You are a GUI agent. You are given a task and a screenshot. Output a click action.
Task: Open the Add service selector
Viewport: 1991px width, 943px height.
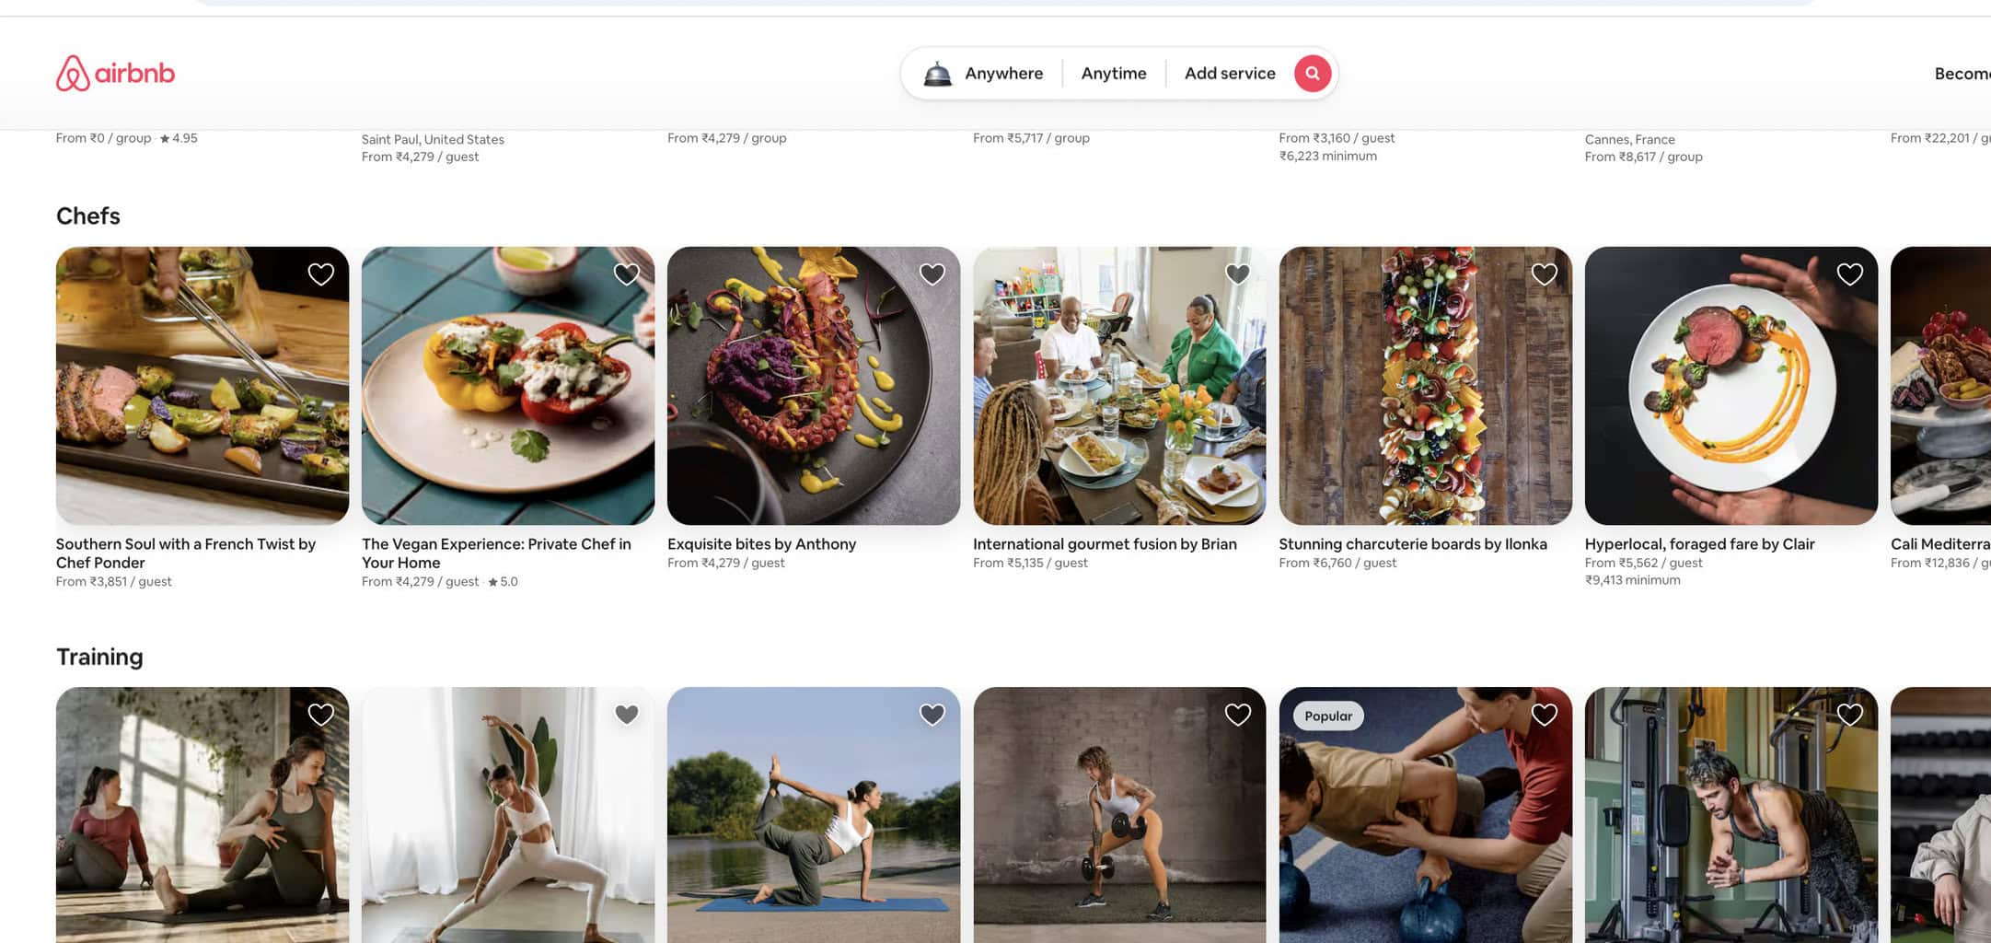pyautogui.click(x=1229, y=74)
